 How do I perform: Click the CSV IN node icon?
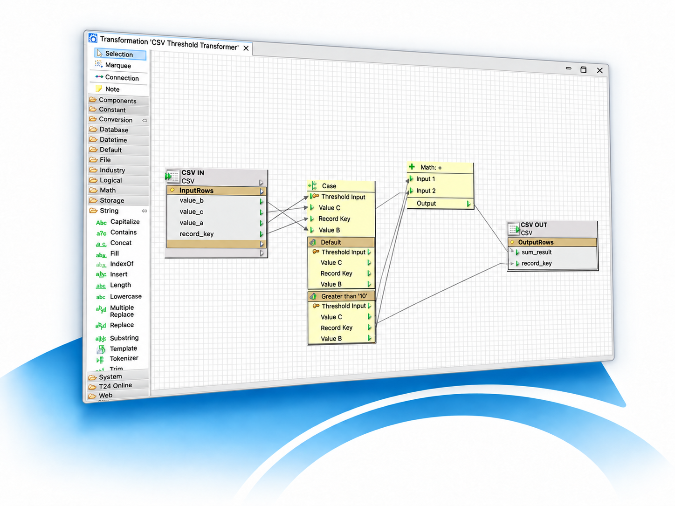172,176
